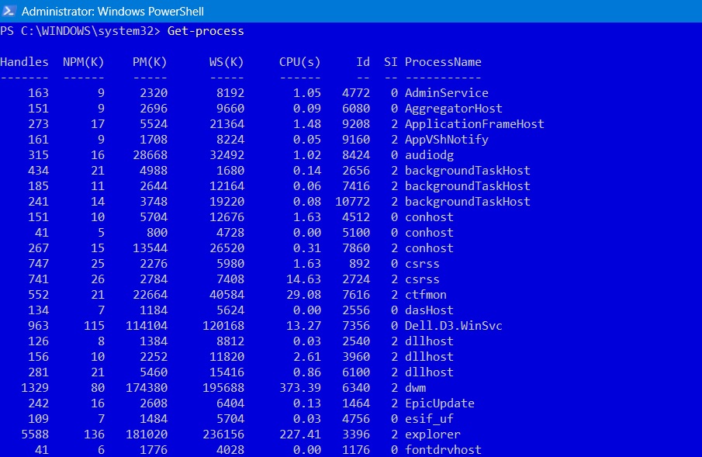The height and width of the screenshot is (457, 702).
Task: Click the Handles column header
Action: click(25, 62)
